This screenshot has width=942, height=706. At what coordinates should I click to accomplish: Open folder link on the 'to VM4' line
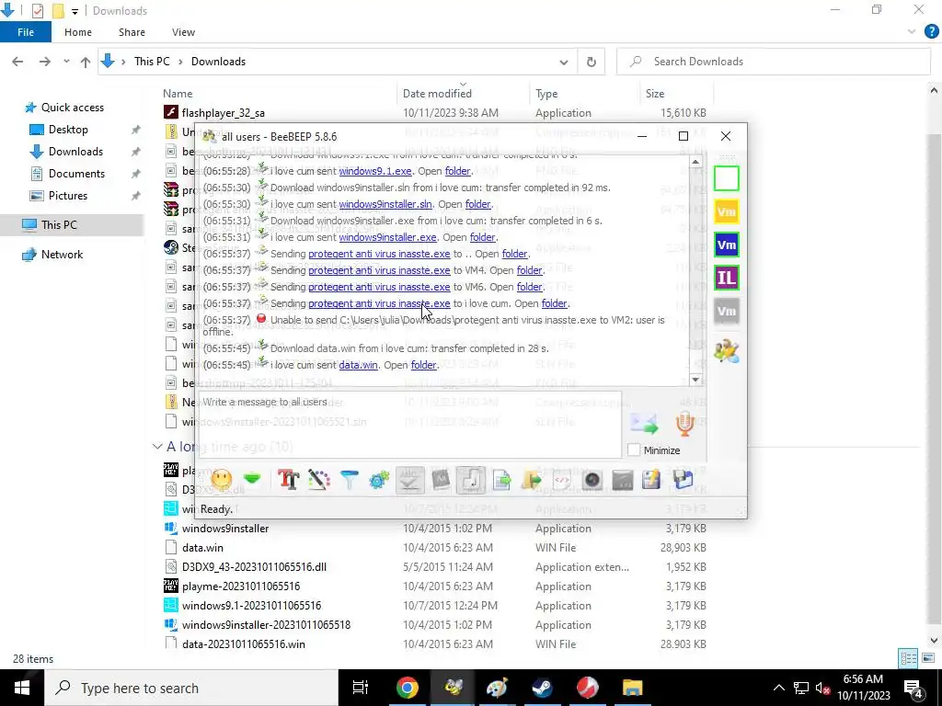529,270
